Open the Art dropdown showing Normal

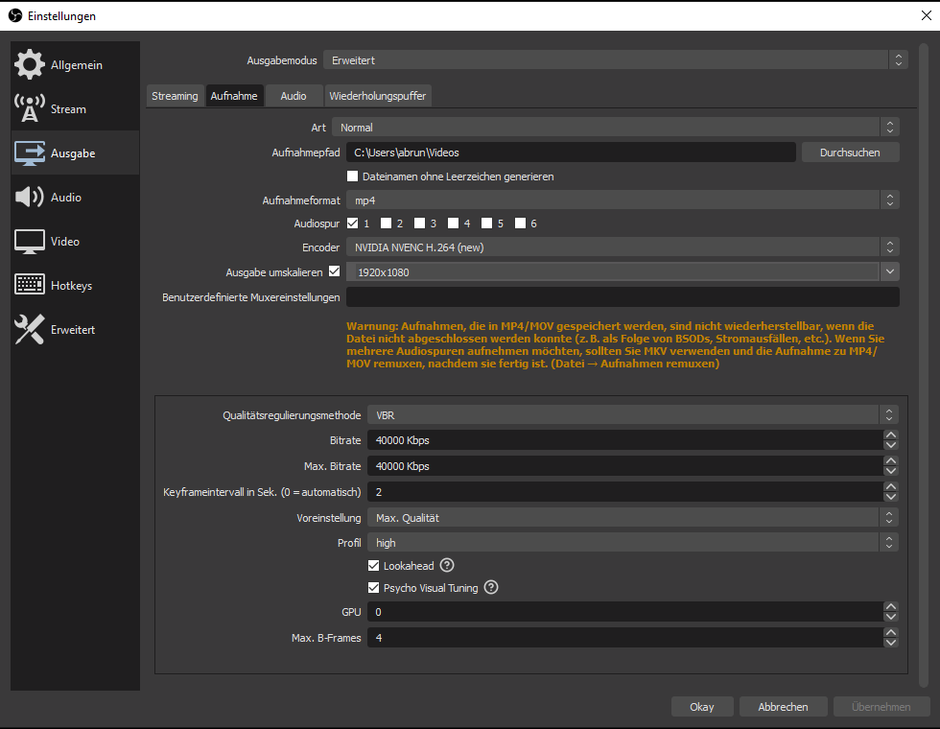(x=616, y=127)
